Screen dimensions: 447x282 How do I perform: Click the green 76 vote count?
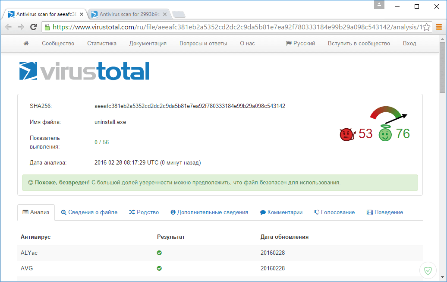403,134
